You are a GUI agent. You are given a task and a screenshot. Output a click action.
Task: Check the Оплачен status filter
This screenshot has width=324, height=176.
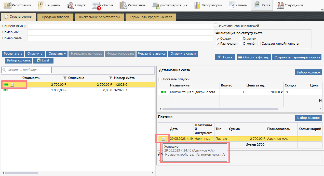[240, 39]
